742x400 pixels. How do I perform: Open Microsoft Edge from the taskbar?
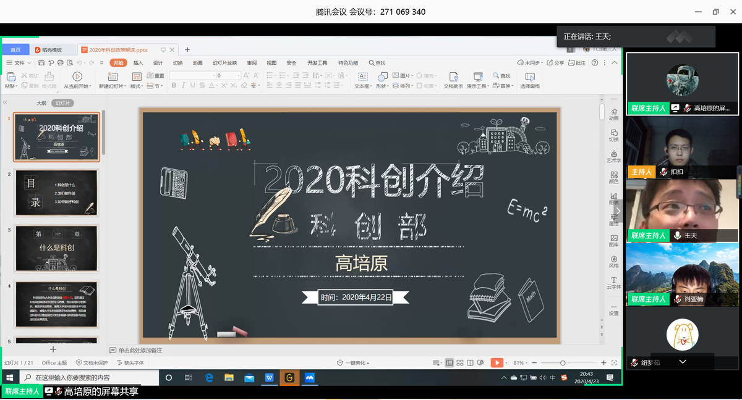pos(209,377)
